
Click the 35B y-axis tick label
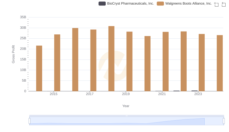(23, 17)
